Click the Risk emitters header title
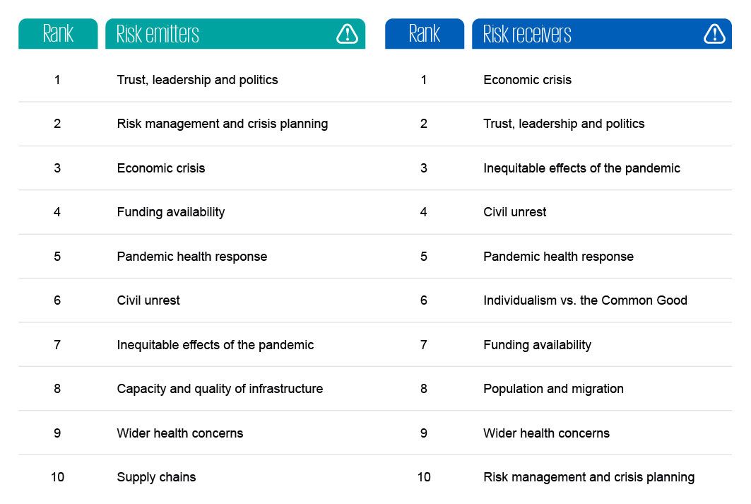The width and height of the screenshot is (751, 504). point(158,34)
